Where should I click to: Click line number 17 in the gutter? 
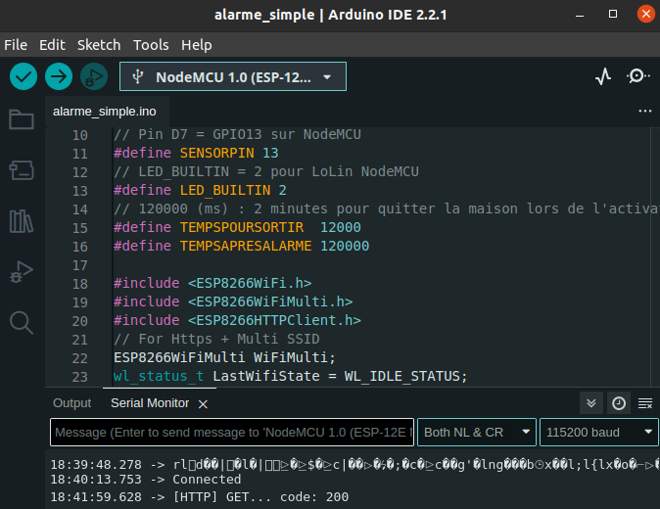click(79, 265)
